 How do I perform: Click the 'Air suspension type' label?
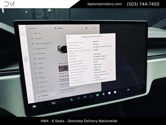(x=76, y=42)
